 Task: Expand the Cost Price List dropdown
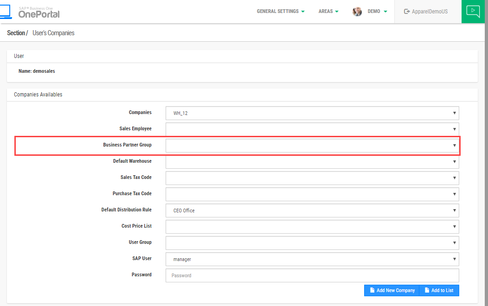(x=312, y=227)
